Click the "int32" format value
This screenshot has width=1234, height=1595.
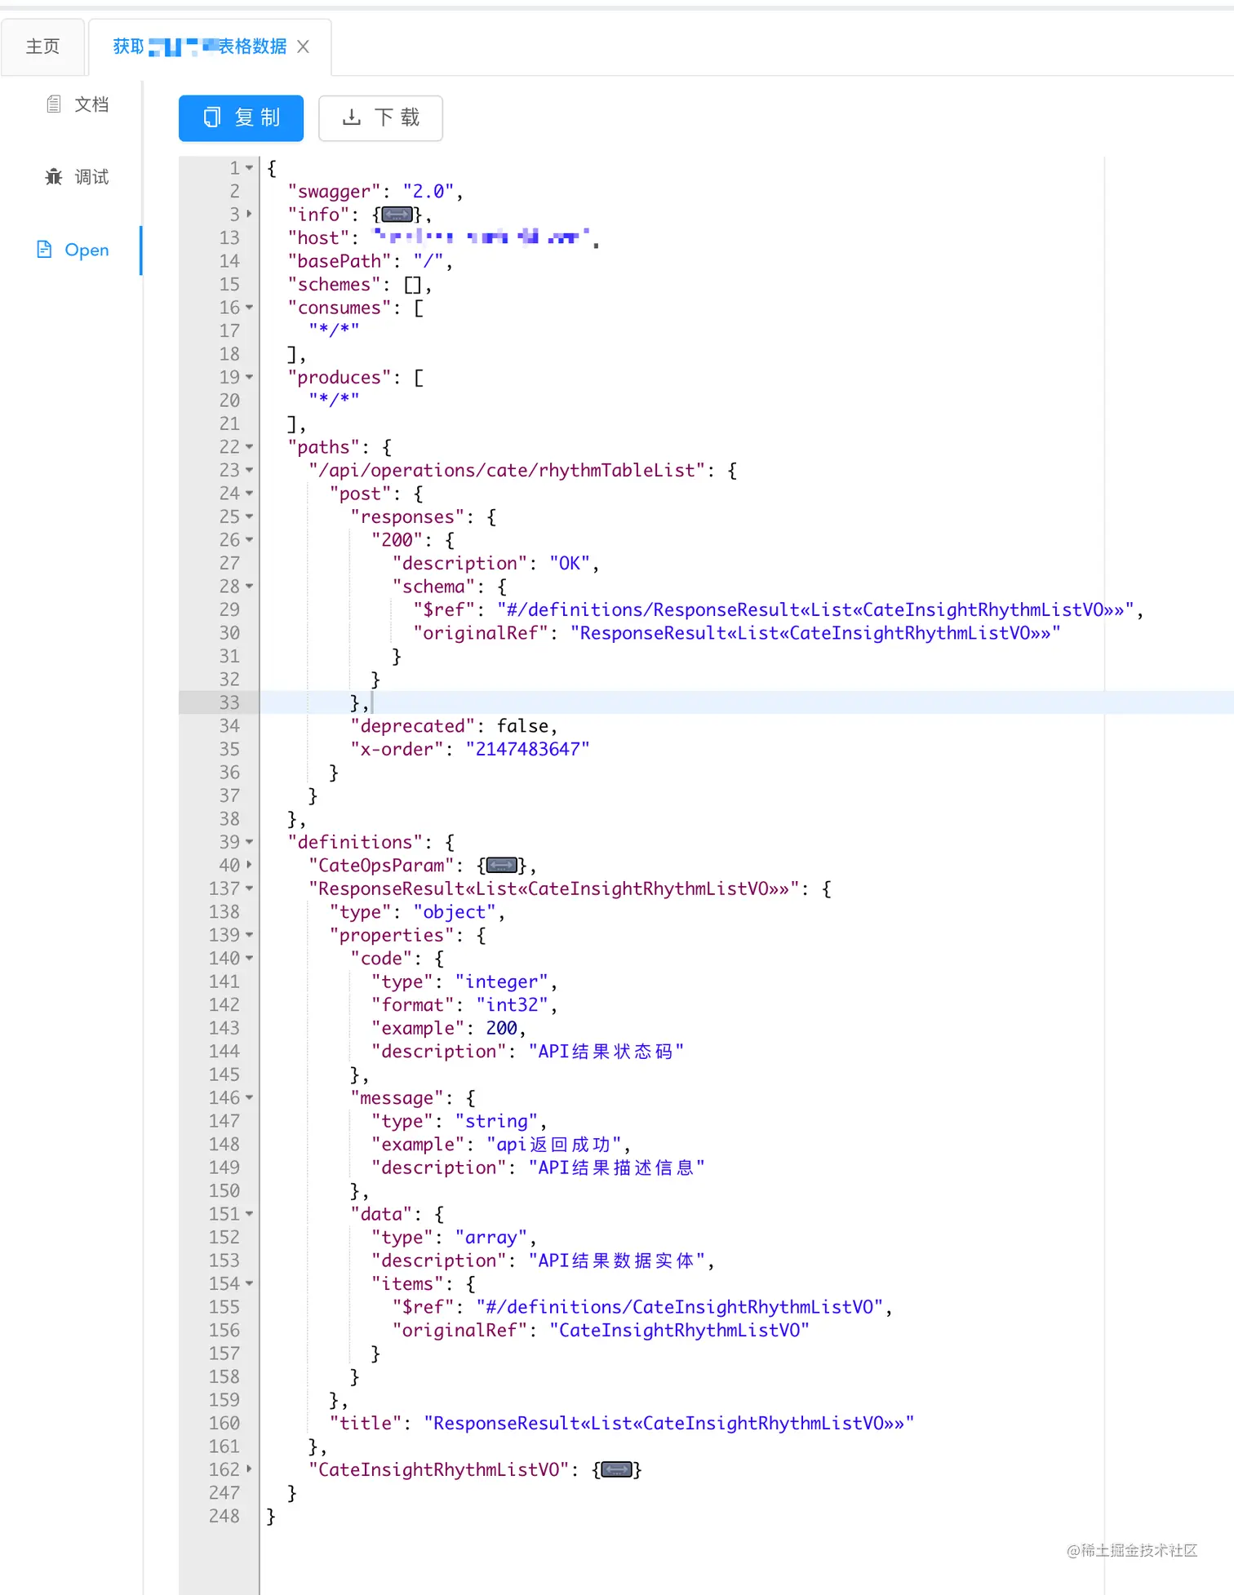click(512, 1005)
